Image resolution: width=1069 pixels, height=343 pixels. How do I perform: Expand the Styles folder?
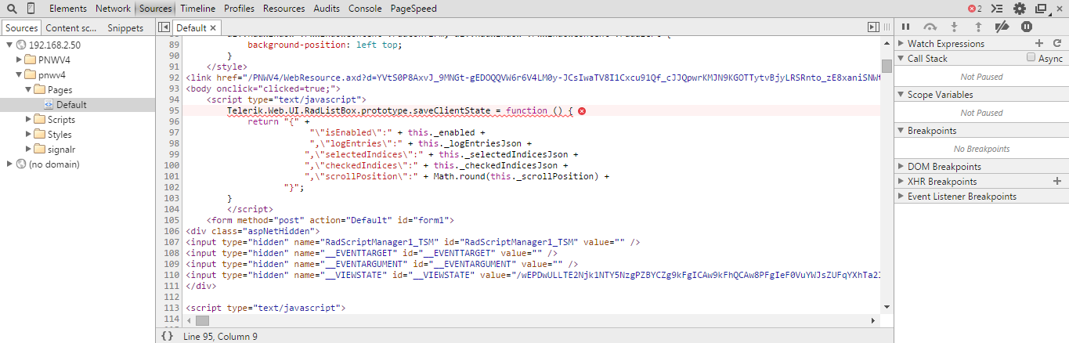coord(29,135)
